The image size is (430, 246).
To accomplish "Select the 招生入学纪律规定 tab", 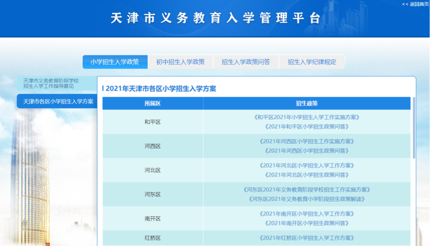I will (312, 62).
